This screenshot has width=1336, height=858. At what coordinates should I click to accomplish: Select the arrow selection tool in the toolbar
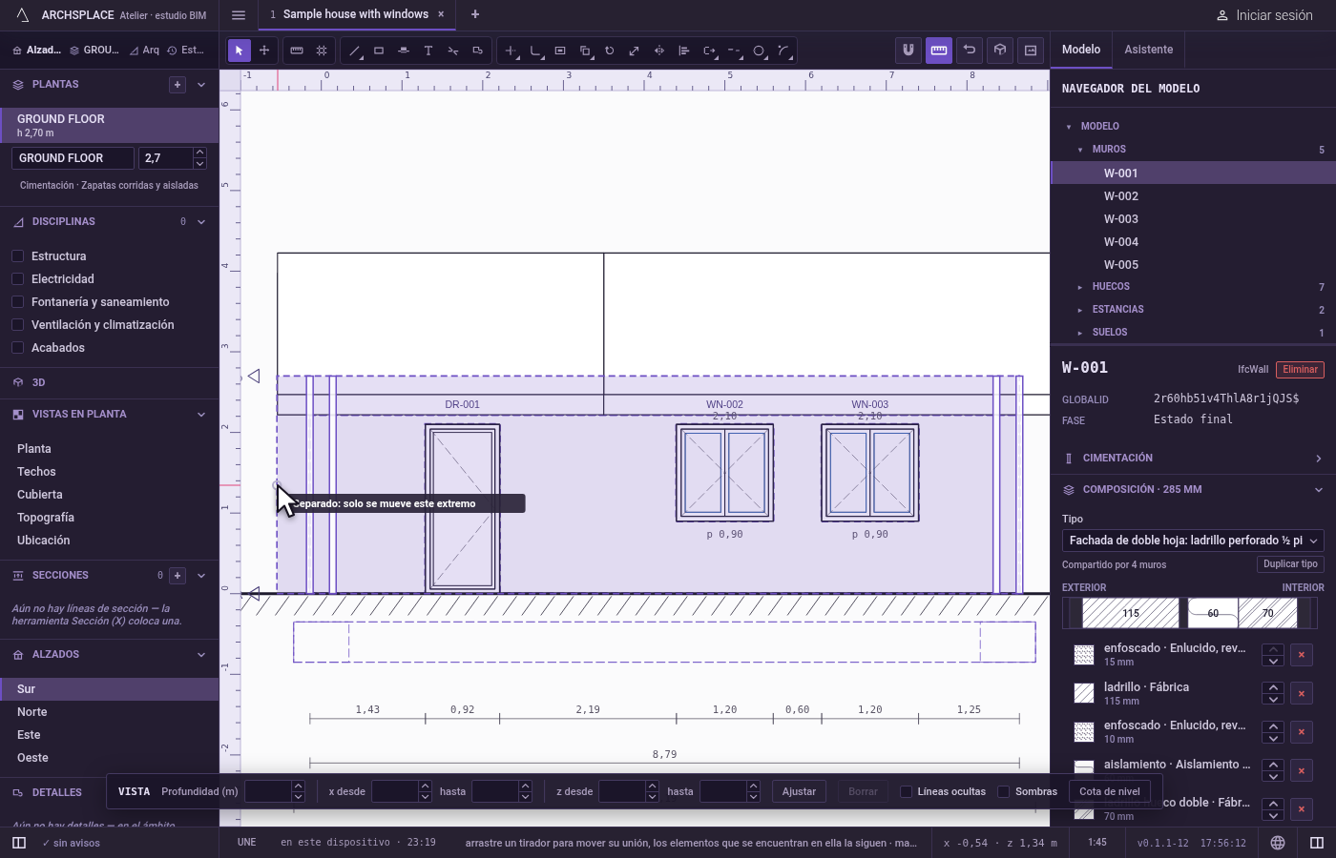pos(240,51)
